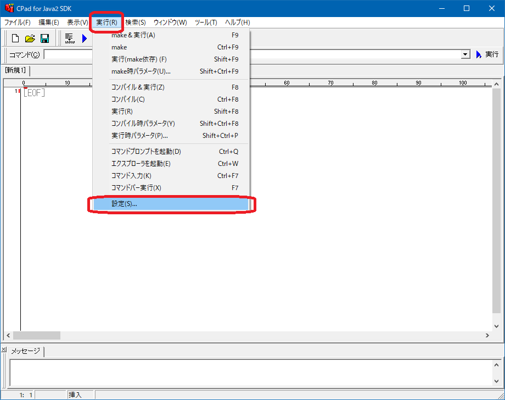Select 実行時パラメータ(P)... menu entry

pos(171,136)
